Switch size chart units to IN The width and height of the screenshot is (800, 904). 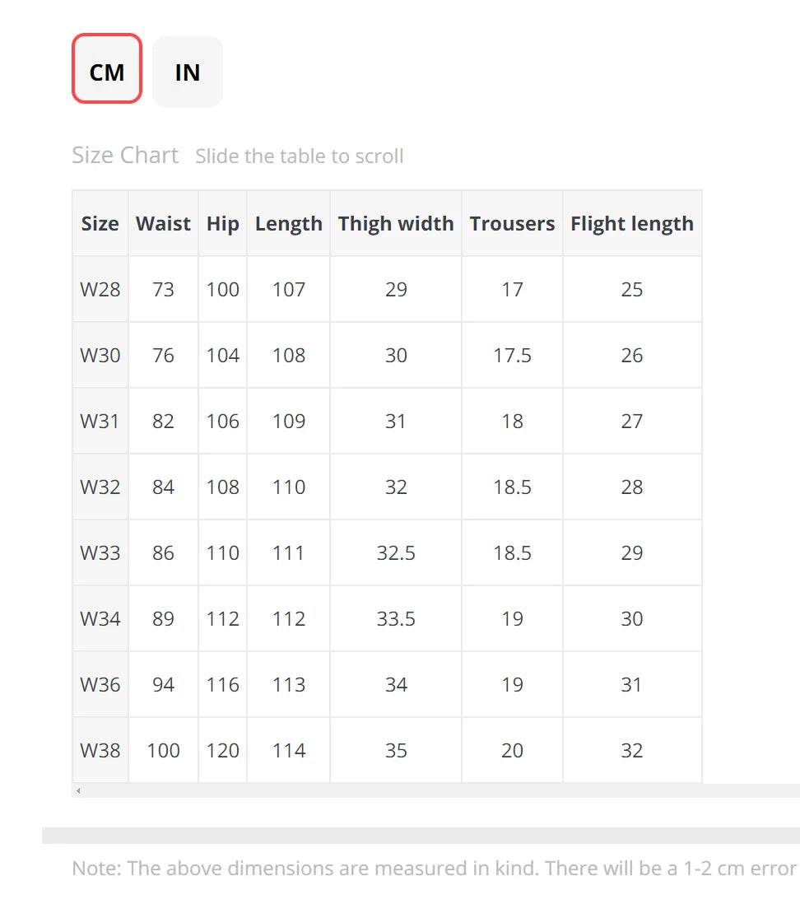pyautogui.click(x=188, y=72)
